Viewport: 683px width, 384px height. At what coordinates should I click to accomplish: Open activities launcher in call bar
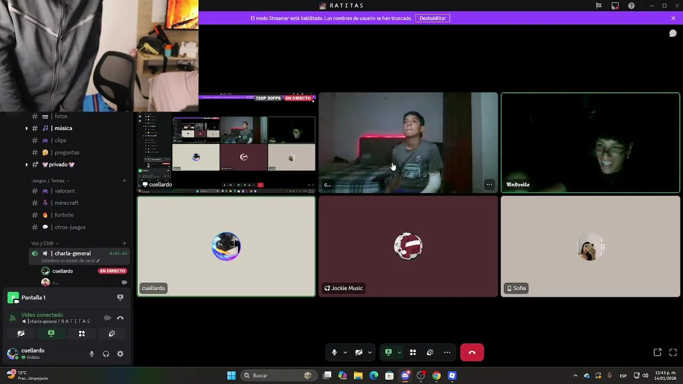click(412, 353)
